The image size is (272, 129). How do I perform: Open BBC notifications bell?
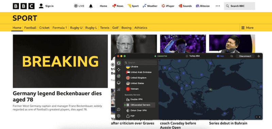[x=91, y=6]
